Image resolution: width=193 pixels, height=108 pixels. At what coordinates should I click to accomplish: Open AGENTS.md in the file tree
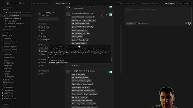click(x=8, y=93)
